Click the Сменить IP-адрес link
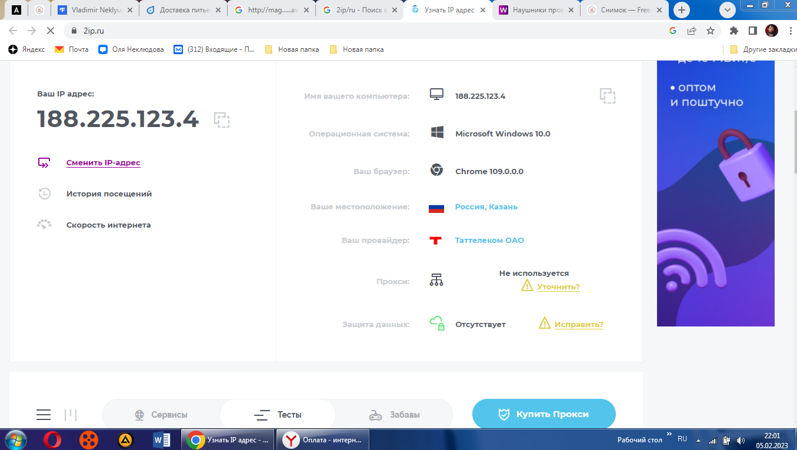Screen dimensions: 797x450 tap(104, 163)
